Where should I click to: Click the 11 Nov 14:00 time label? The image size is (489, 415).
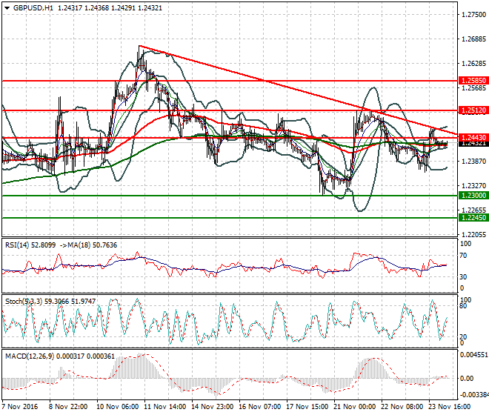(x=165, y=407)
